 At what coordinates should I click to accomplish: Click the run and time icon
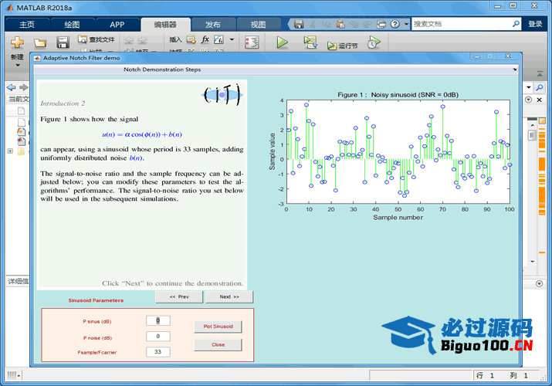tap(374, 42)
